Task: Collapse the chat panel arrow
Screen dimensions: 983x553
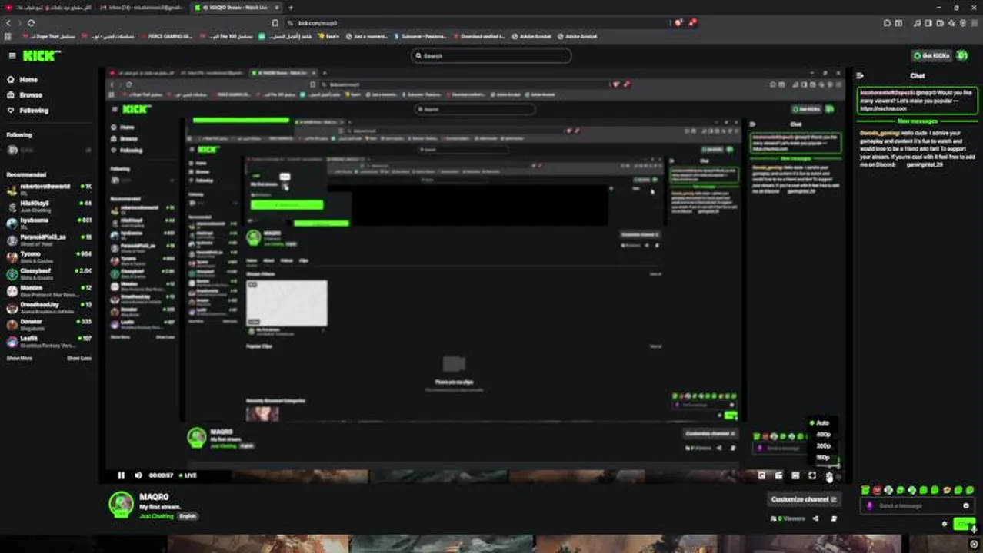Action: pyautogui.click(x=860, y=76)
